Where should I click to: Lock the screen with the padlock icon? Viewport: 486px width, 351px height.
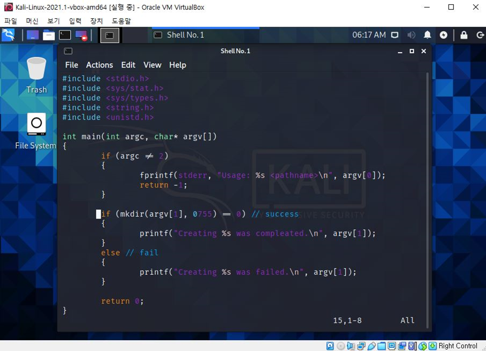click(464, 35)
